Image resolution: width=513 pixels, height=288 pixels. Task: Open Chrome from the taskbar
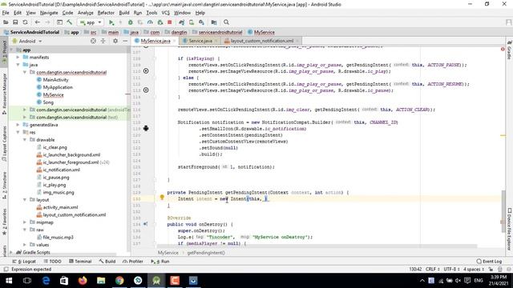[x=119, y=281]
